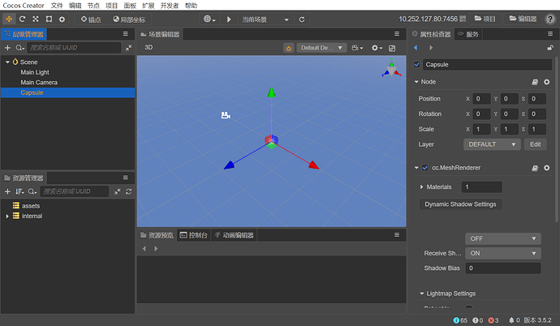560x326 pixels.
Task: Switch to the 动画编辑器 tab
Action: 234,235
